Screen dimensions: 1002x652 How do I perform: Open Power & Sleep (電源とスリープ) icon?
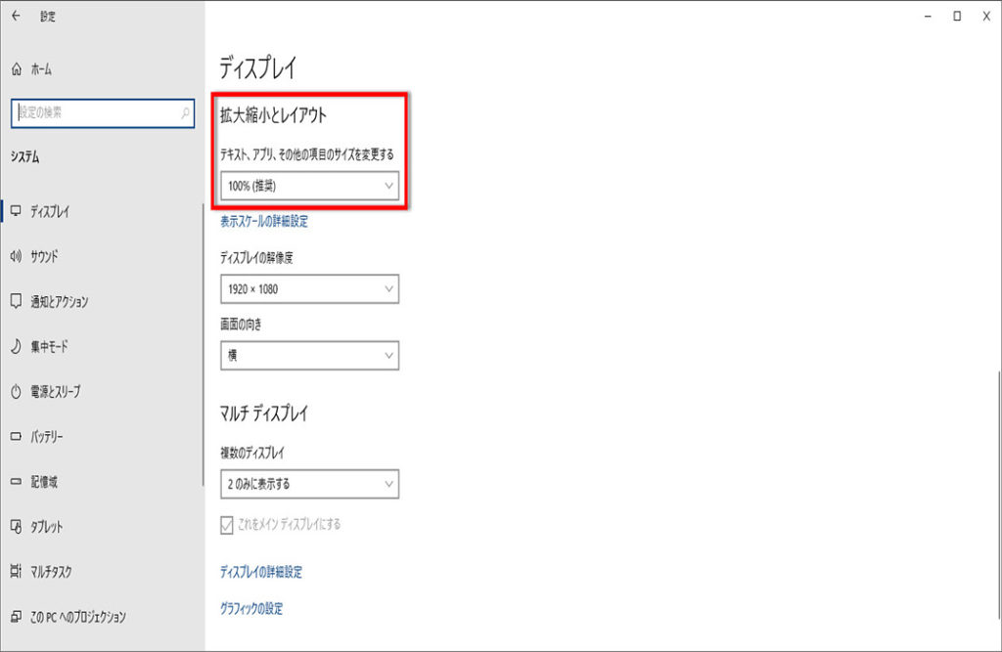16,391
